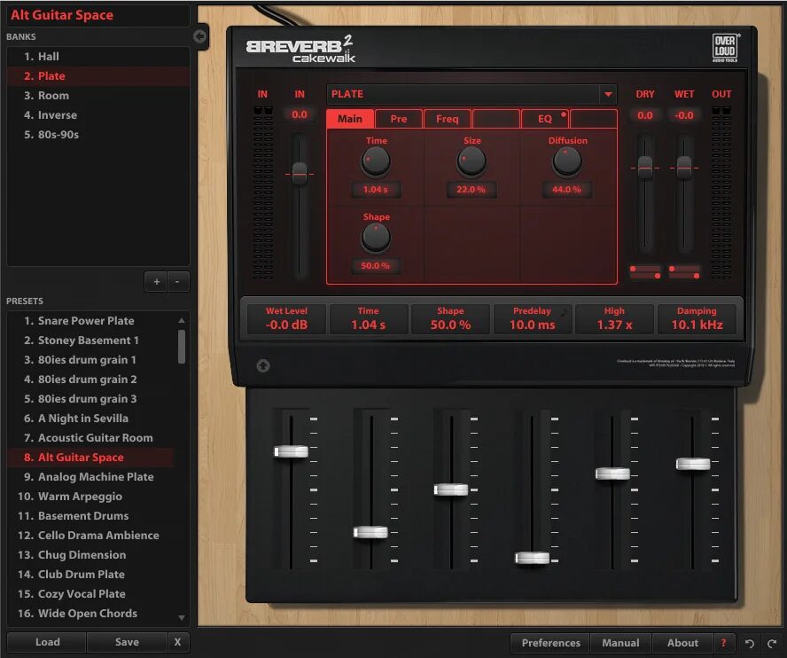This screenshot has width=787, height=658.
Task: Collapse the preset browser with the arrow icon
Action: [x=199, y=36]
